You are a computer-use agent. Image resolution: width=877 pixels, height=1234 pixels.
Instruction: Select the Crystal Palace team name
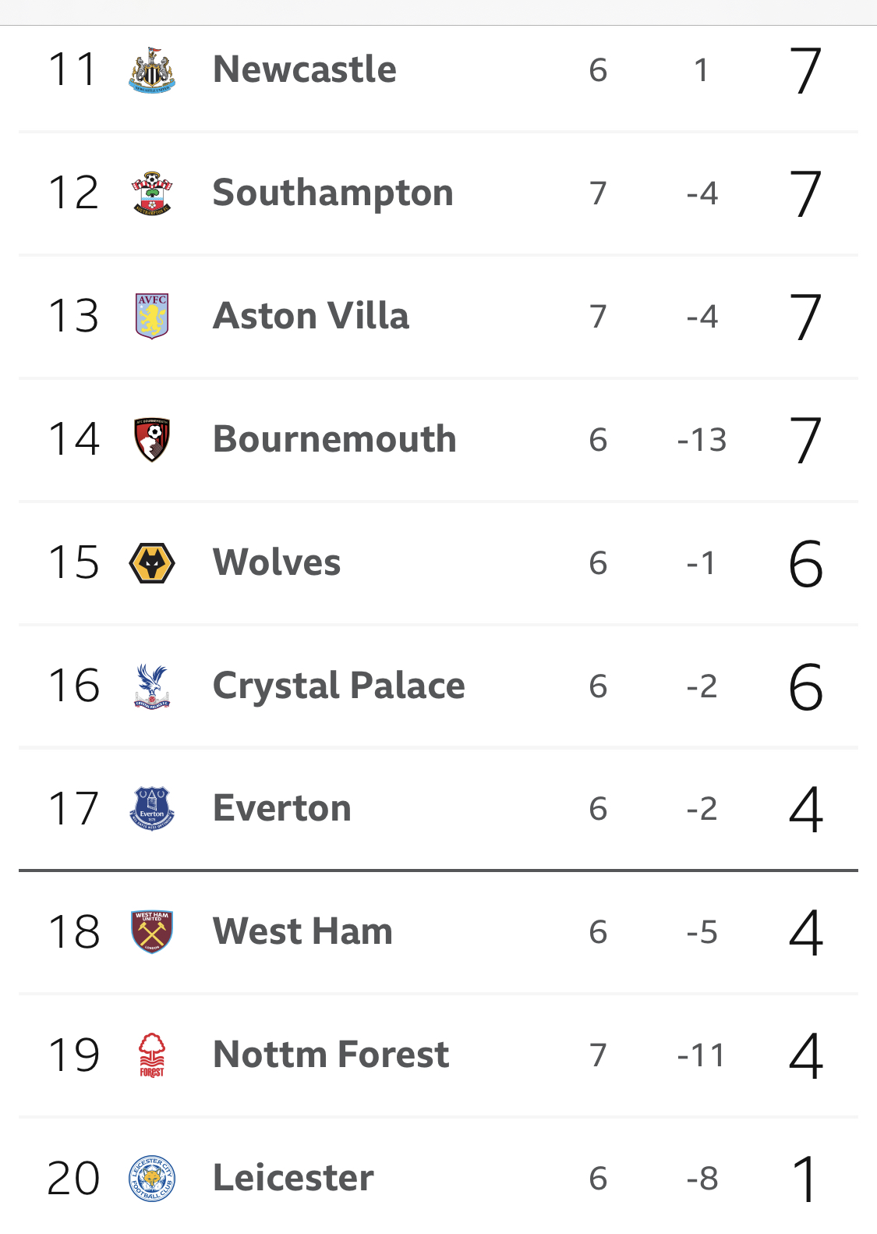(339, 686)
